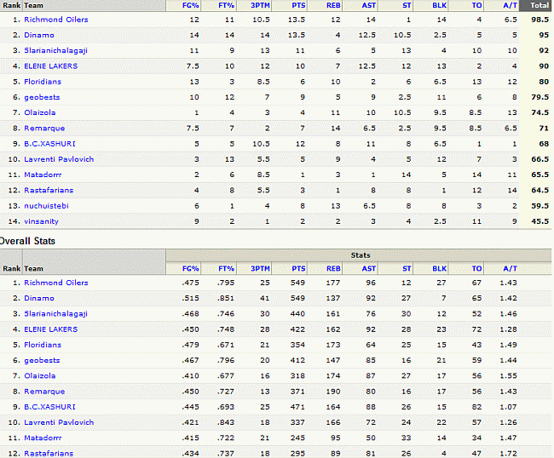Open Floridians link in top rankings table

(x=43, y=82)
